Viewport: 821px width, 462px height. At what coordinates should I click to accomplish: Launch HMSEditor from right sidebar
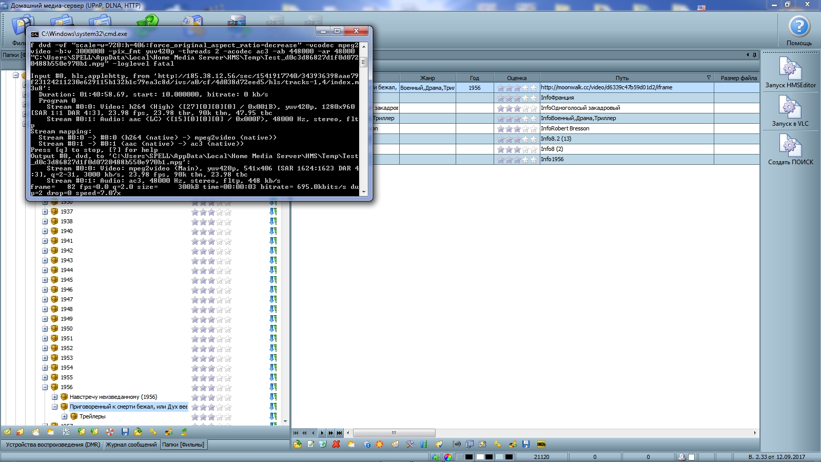pyautogui.click(x=790, y=69)
